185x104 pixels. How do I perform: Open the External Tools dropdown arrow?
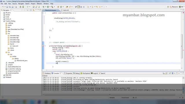pos(54,7)
